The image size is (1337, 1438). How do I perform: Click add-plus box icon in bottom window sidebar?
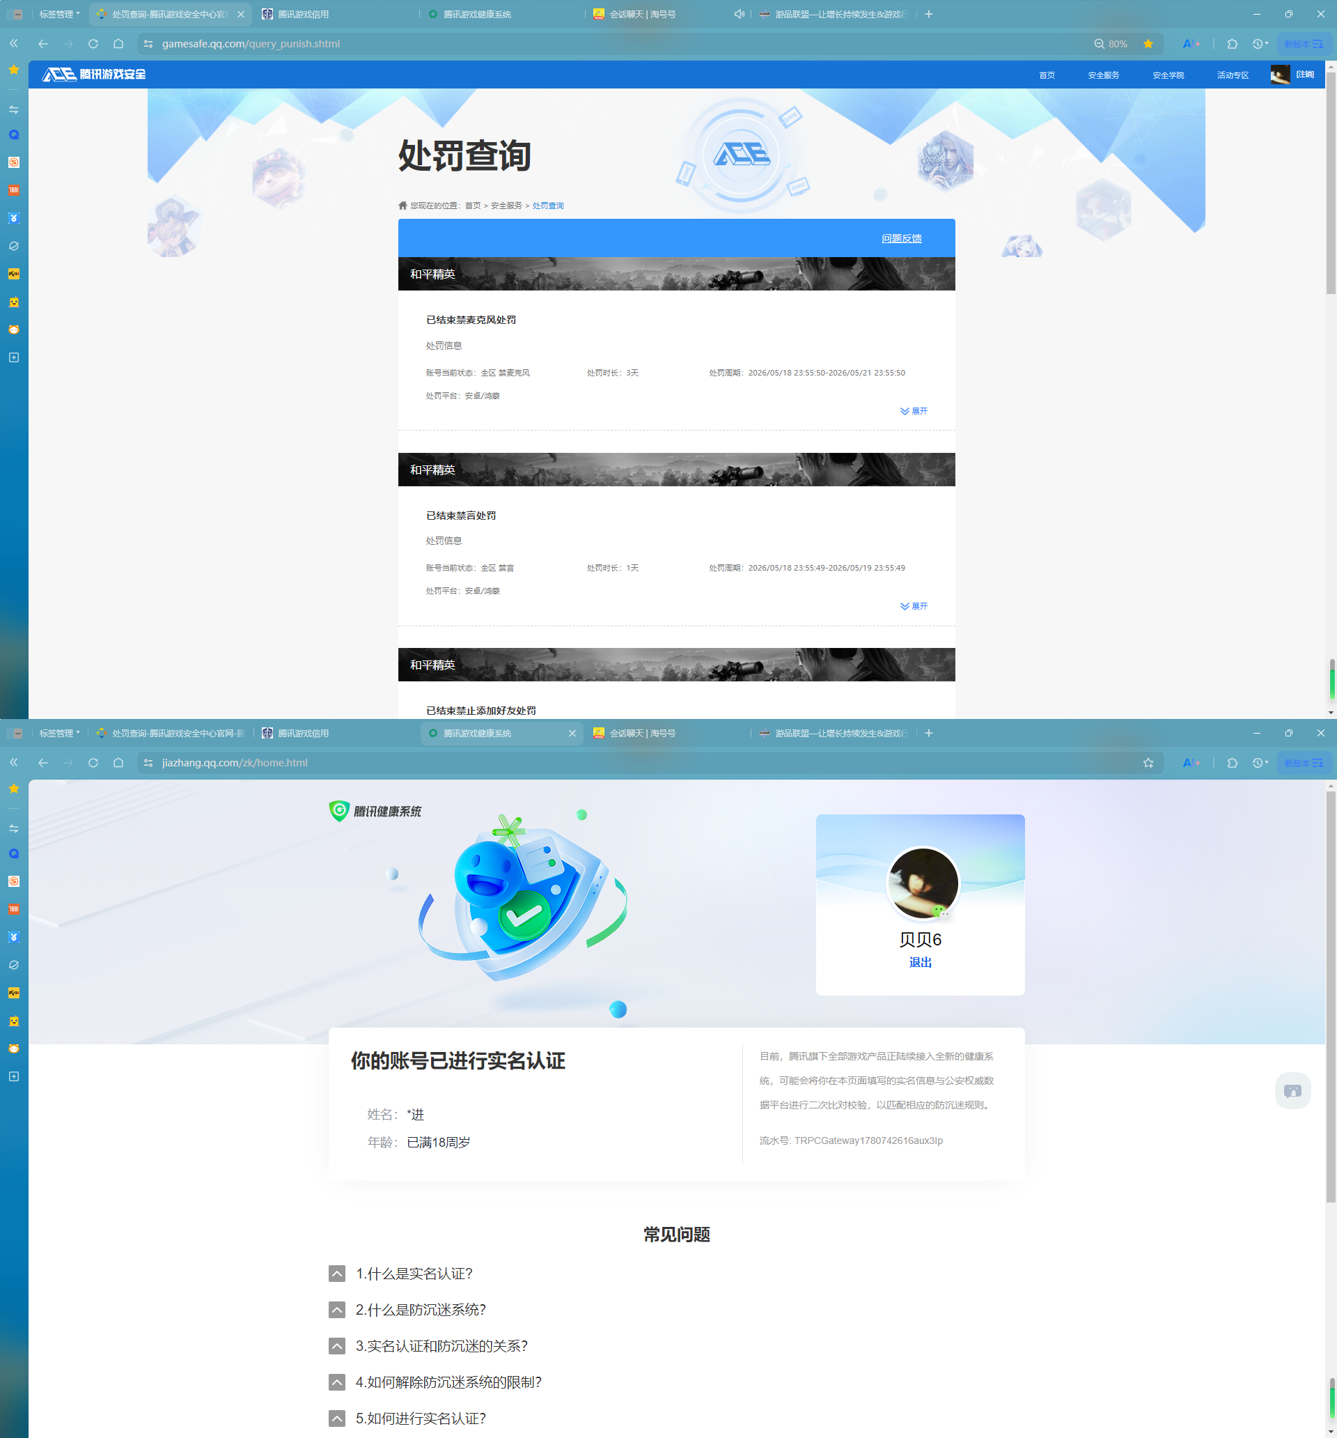click(x=14, y=1076)
